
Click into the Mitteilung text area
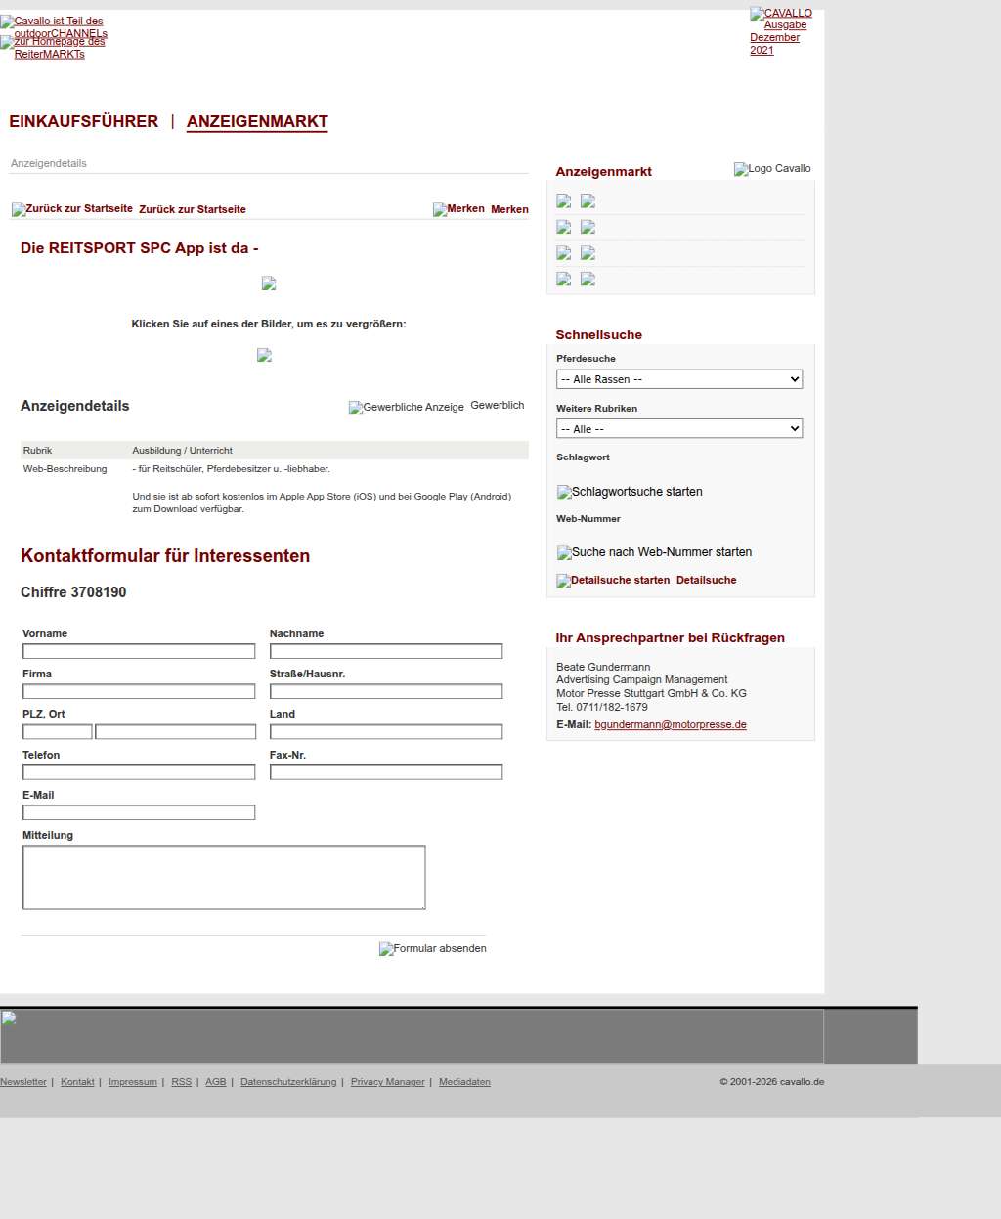224,877
